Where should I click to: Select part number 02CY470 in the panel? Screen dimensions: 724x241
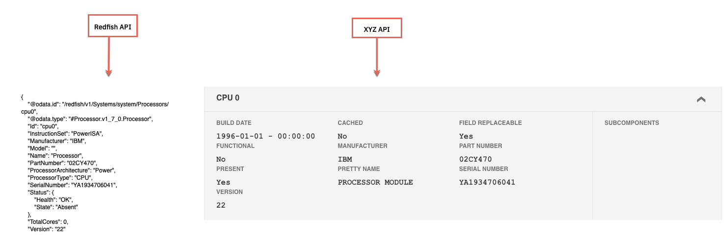[x=475, y=159]
